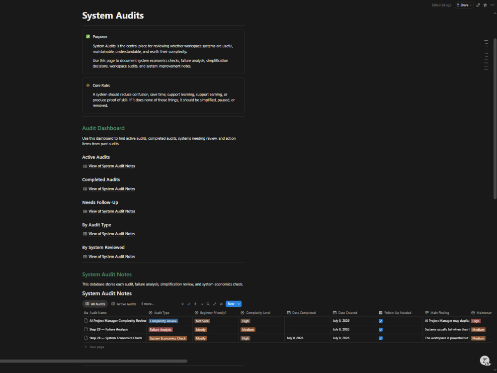Jump to Audit Dashboard heading

tap(103, 128)
